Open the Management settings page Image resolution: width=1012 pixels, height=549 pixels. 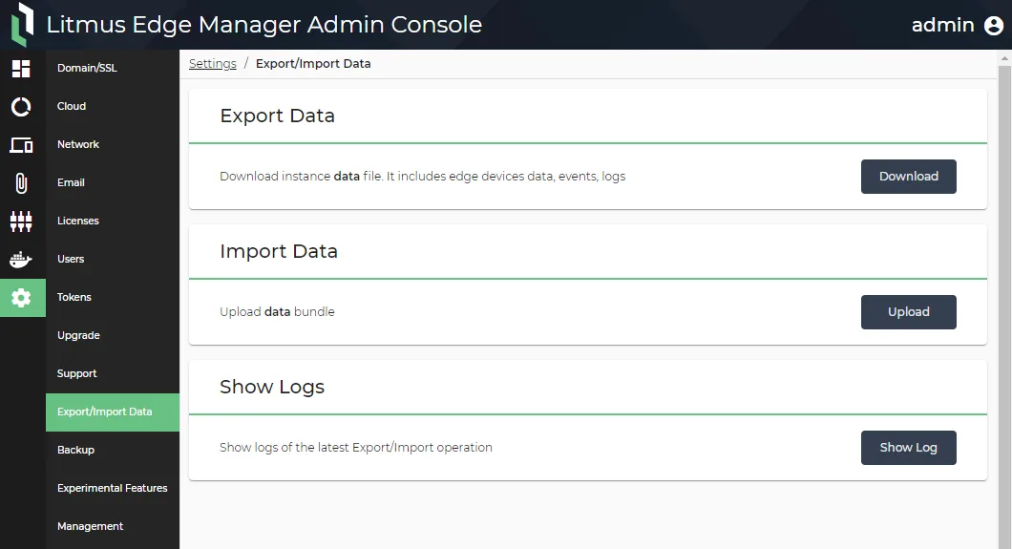tap(113, 526)
